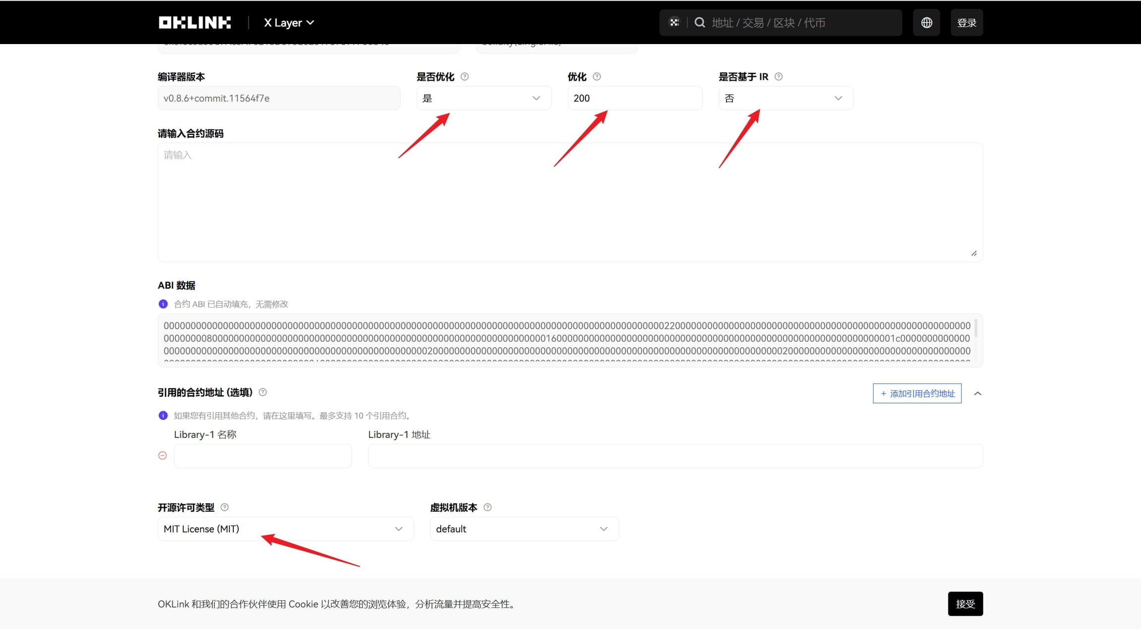Click 添加引用合约地址 button
This screenshot has width=1141, height=629.
tap(917, 394)
